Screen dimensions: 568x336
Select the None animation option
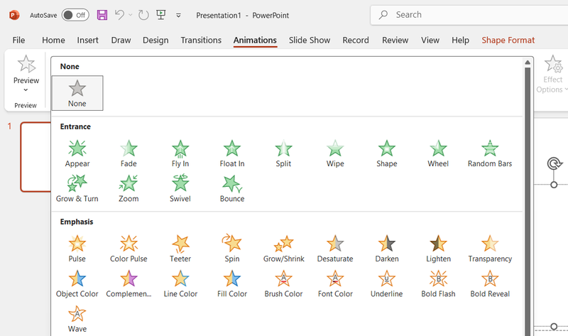(77, 93)
